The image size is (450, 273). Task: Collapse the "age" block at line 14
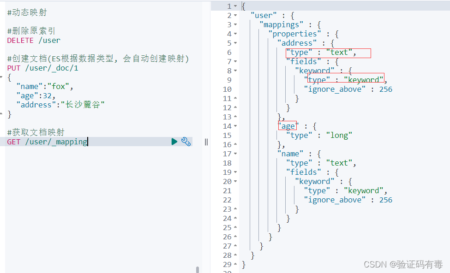tap(235, 126)
